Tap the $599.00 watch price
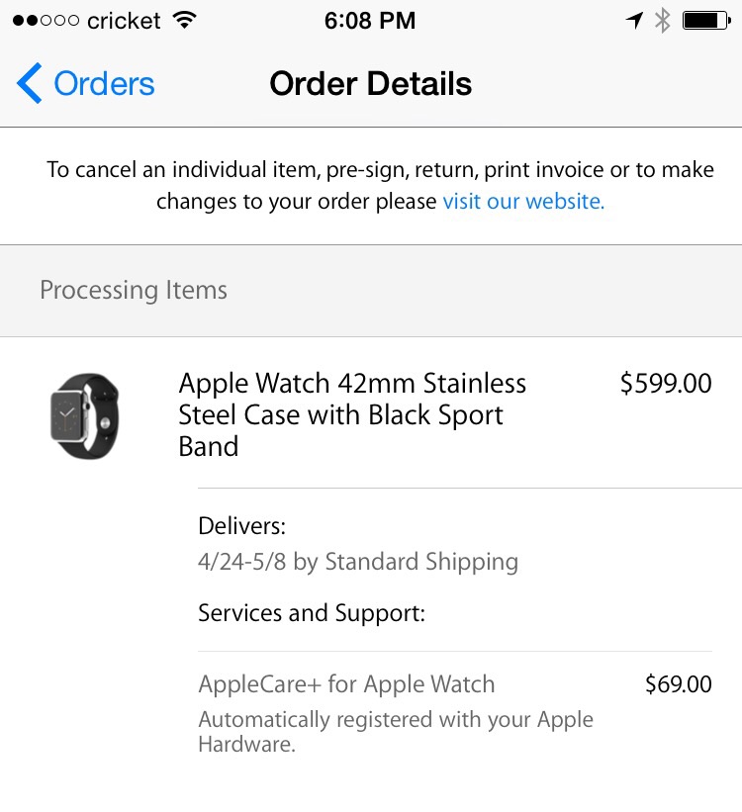 point(665,384)
